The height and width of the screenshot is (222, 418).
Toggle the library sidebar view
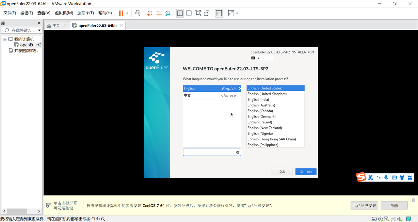180,13
